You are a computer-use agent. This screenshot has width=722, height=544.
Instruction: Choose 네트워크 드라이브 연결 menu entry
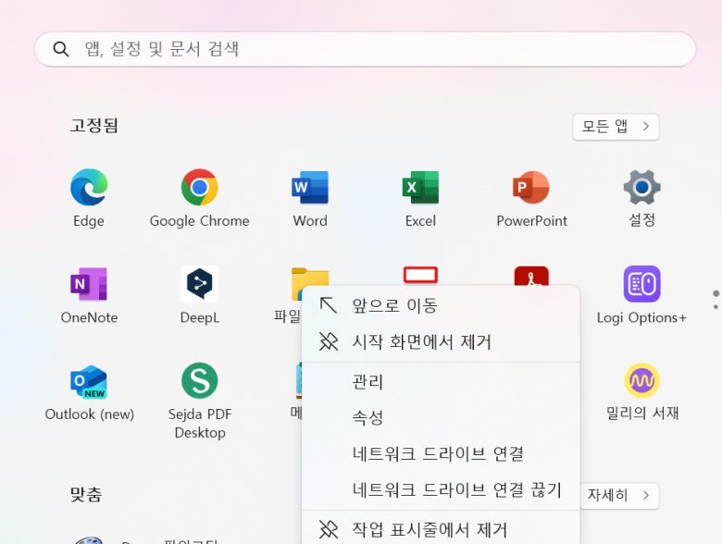[x=441, y=453]
